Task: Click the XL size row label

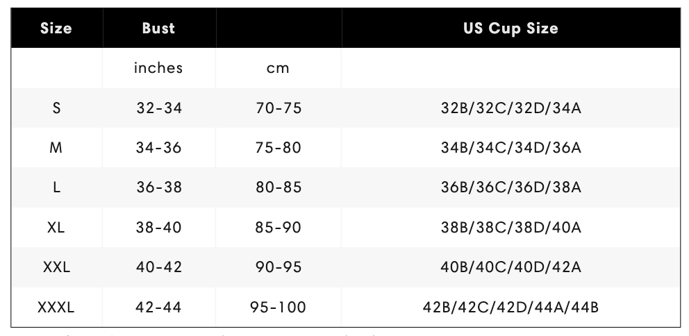Action: pos(56,228)
